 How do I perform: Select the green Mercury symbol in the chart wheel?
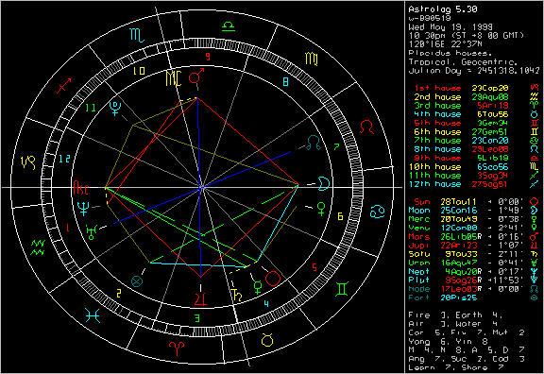click(x=258, y=288)
